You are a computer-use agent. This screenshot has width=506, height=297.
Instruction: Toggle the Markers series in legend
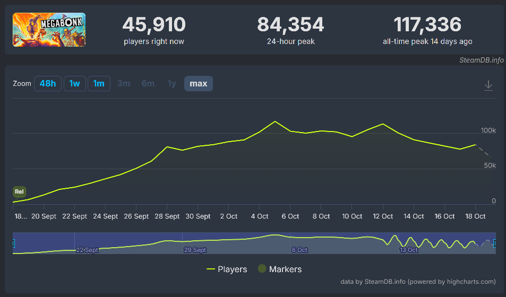pyautogui.click(x=280, y=269)
